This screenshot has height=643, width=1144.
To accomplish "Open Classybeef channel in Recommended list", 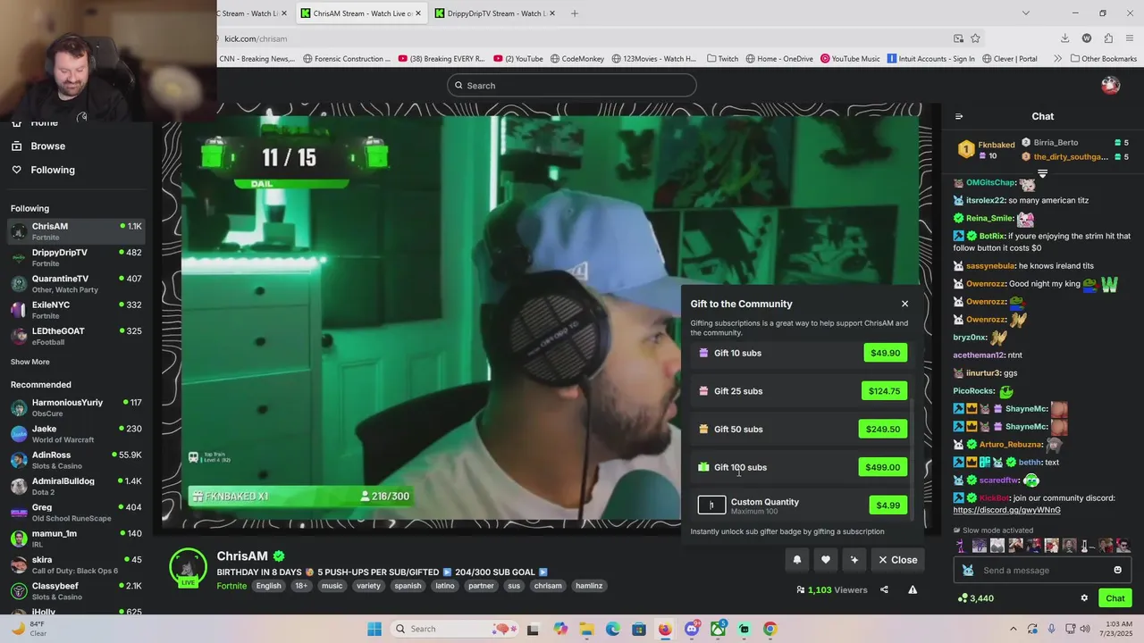I will 75,590.
